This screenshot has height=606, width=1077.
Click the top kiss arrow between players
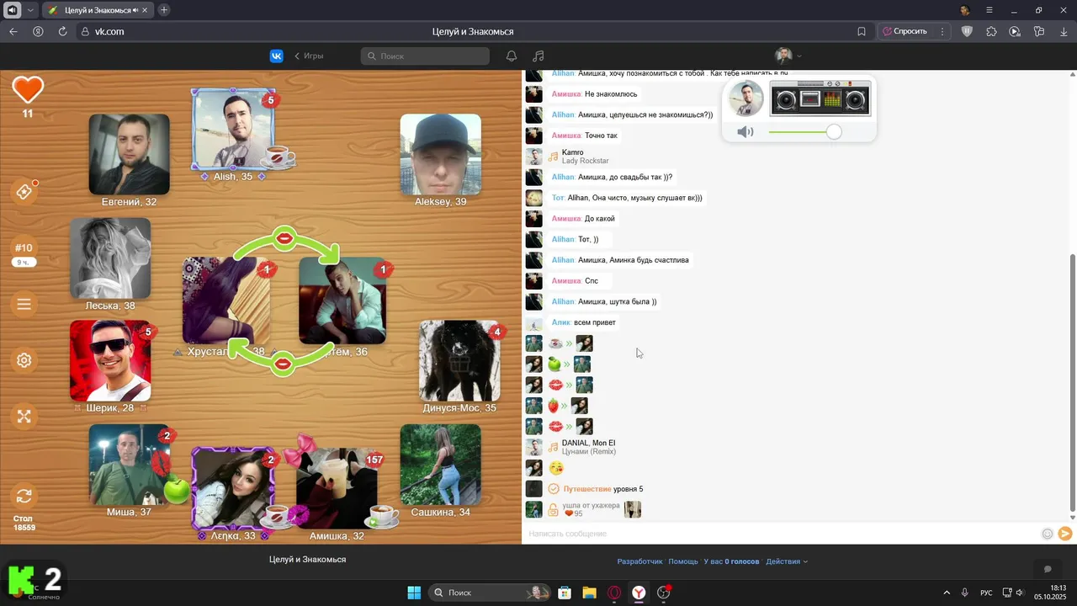coord(285,241)
